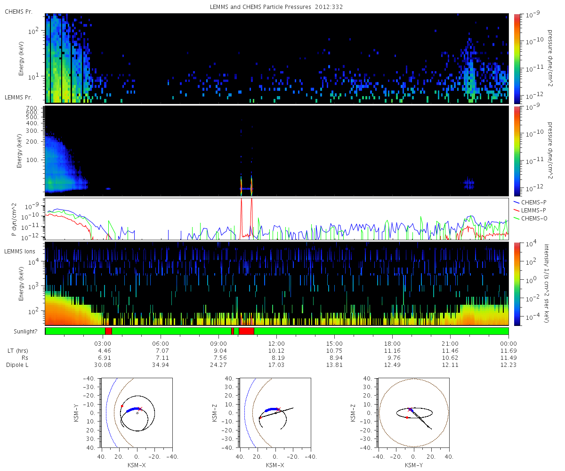Click the small red Sunlight segment near 03:00
The image size is (565, 471).
108,331
